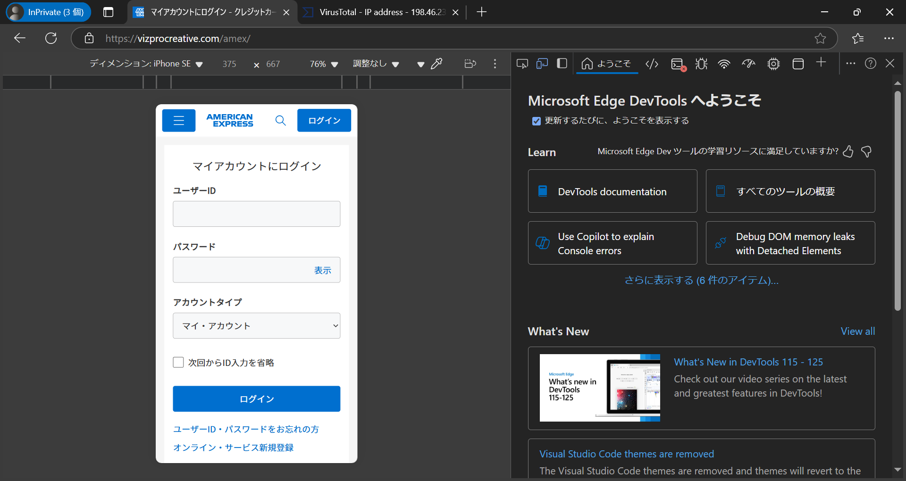Open the browser favorites list icon

coord(858,38)
